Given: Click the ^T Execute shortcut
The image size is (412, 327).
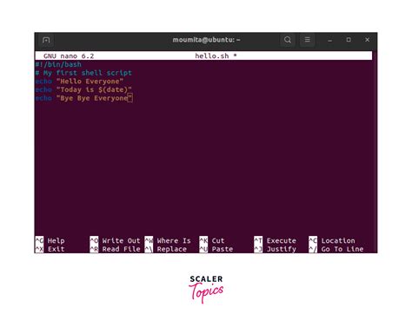Looking at the screenshot, I should tap(276, 240).
